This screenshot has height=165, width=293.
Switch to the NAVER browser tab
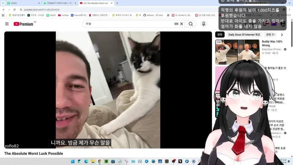(22, 3)
